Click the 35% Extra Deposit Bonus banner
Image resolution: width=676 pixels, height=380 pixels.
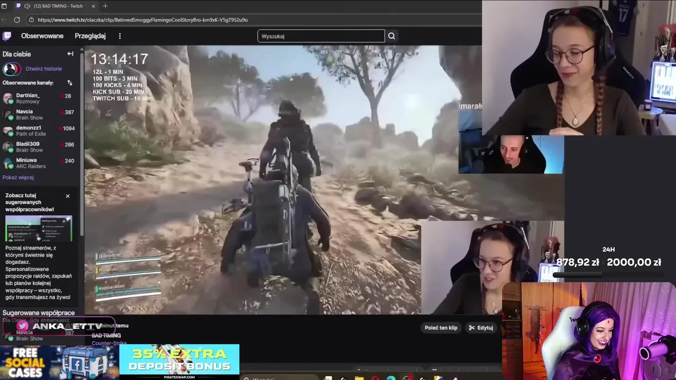179,362
